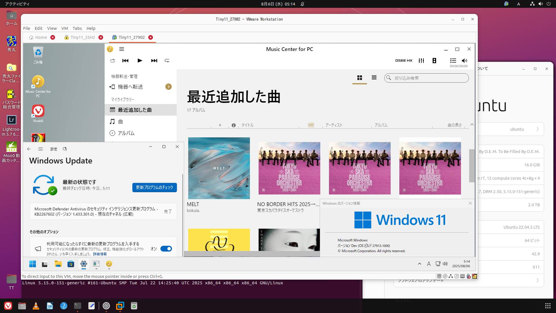Sort tracks by the アーティスト column
556x313 pixels.
click(334, 125)
